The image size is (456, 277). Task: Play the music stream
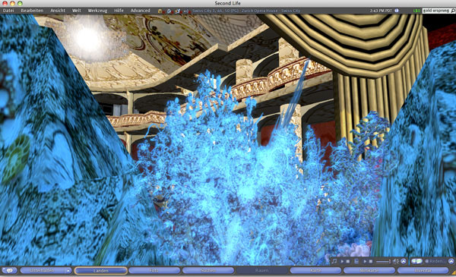(x=342, y=261)
